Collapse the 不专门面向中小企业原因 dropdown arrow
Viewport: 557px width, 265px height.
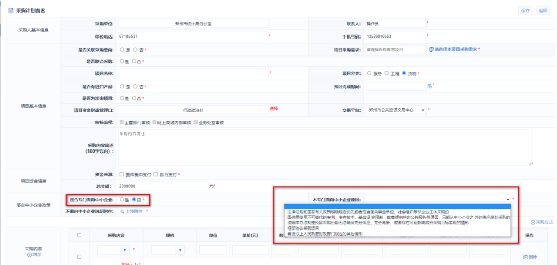(x=507, y=200)
